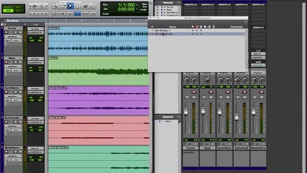Open Drums track view waveform selector
Image resolution: width=307 pixels, height=173 pixels.
[13, 37]
